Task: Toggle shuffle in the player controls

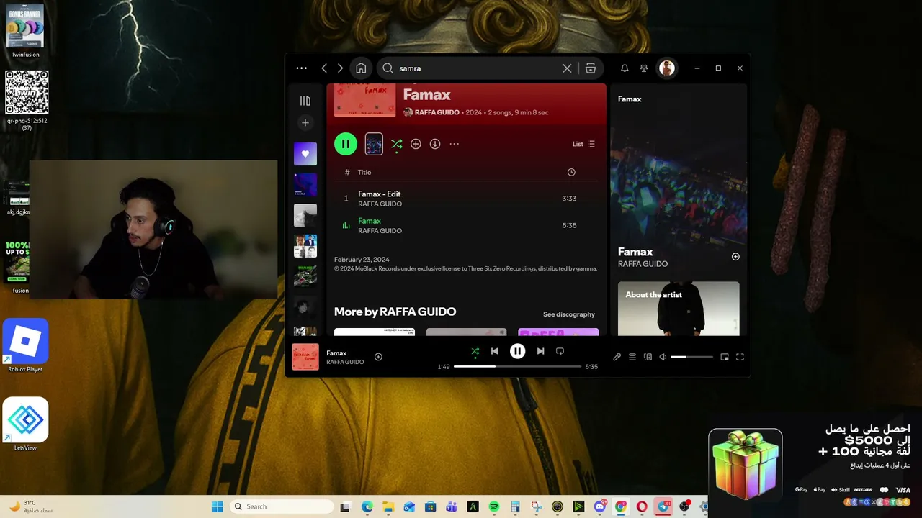Action: pos(475,351)
